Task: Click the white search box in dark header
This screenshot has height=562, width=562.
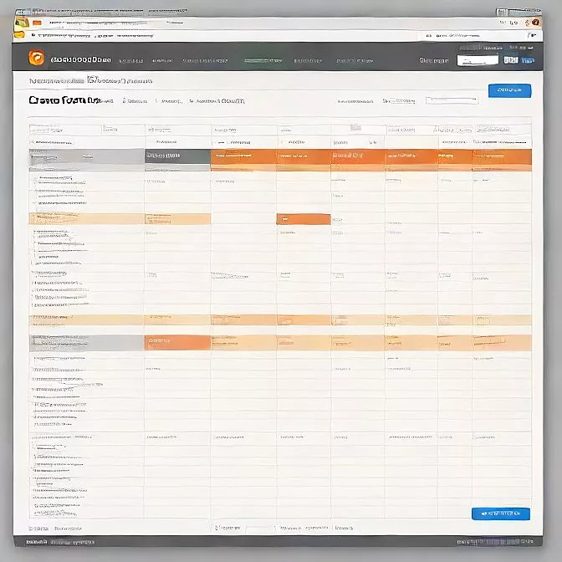Action: click(478, 60)
